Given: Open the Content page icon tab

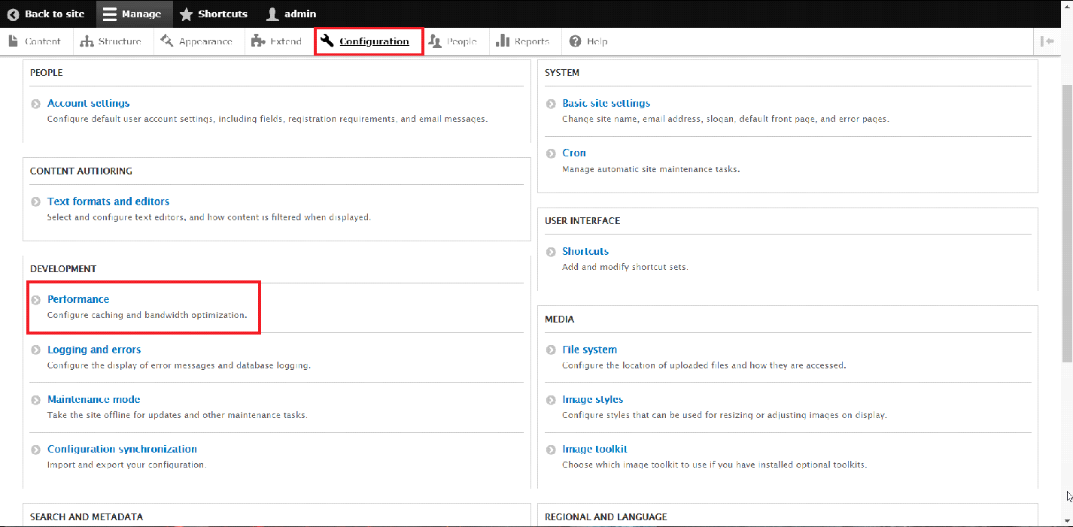Looking at the screenshot, I should click(x=14, y=41).
